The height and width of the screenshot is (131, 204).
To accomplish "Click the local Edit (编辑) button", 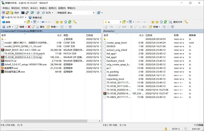I will pos(20,27).
